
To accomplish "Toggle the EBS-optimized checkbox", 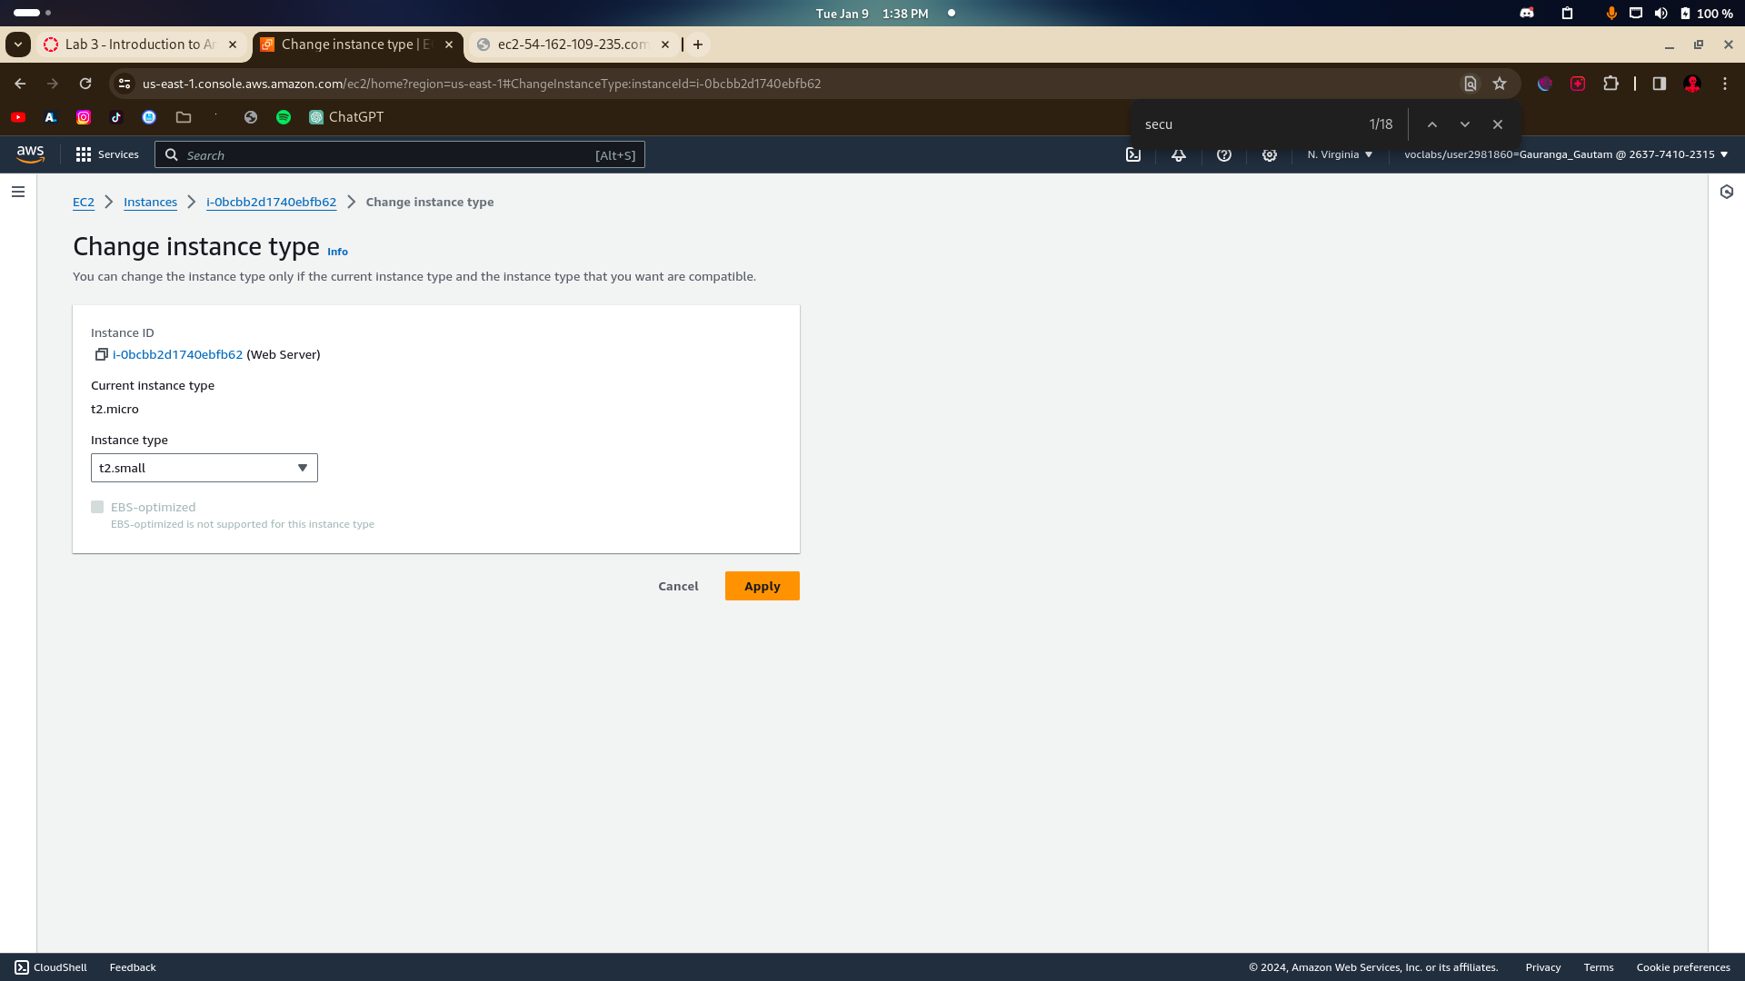I will click(x=97, y=508).
